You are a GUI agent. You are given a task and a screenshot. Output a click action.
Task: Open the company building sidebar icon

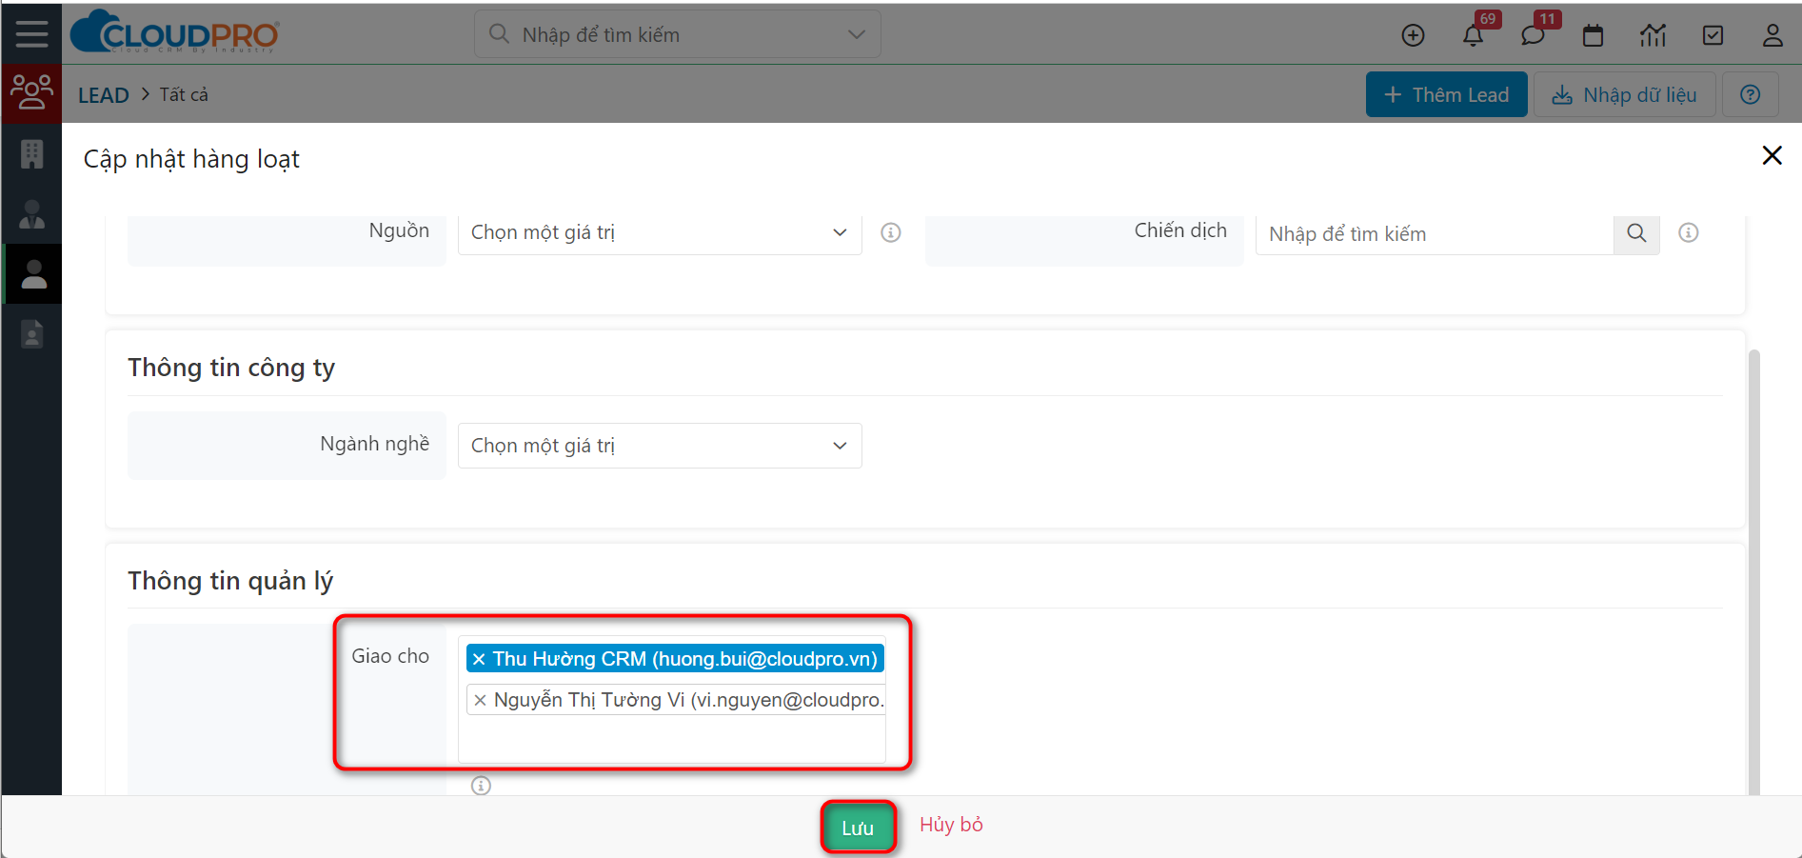click(31, 153)
